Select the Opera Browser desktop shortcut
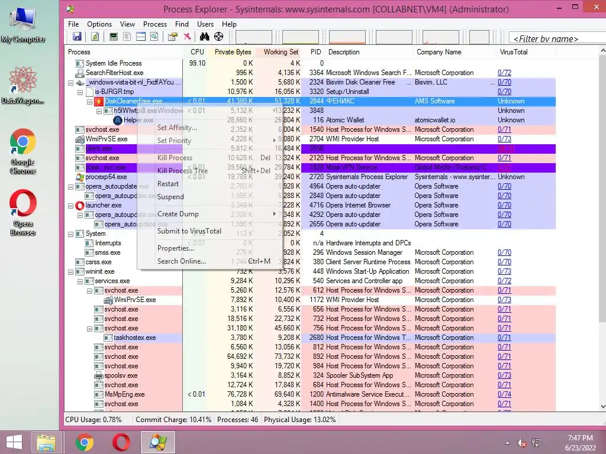The height and width of the screenshot is (454, 606). (23, 212)
